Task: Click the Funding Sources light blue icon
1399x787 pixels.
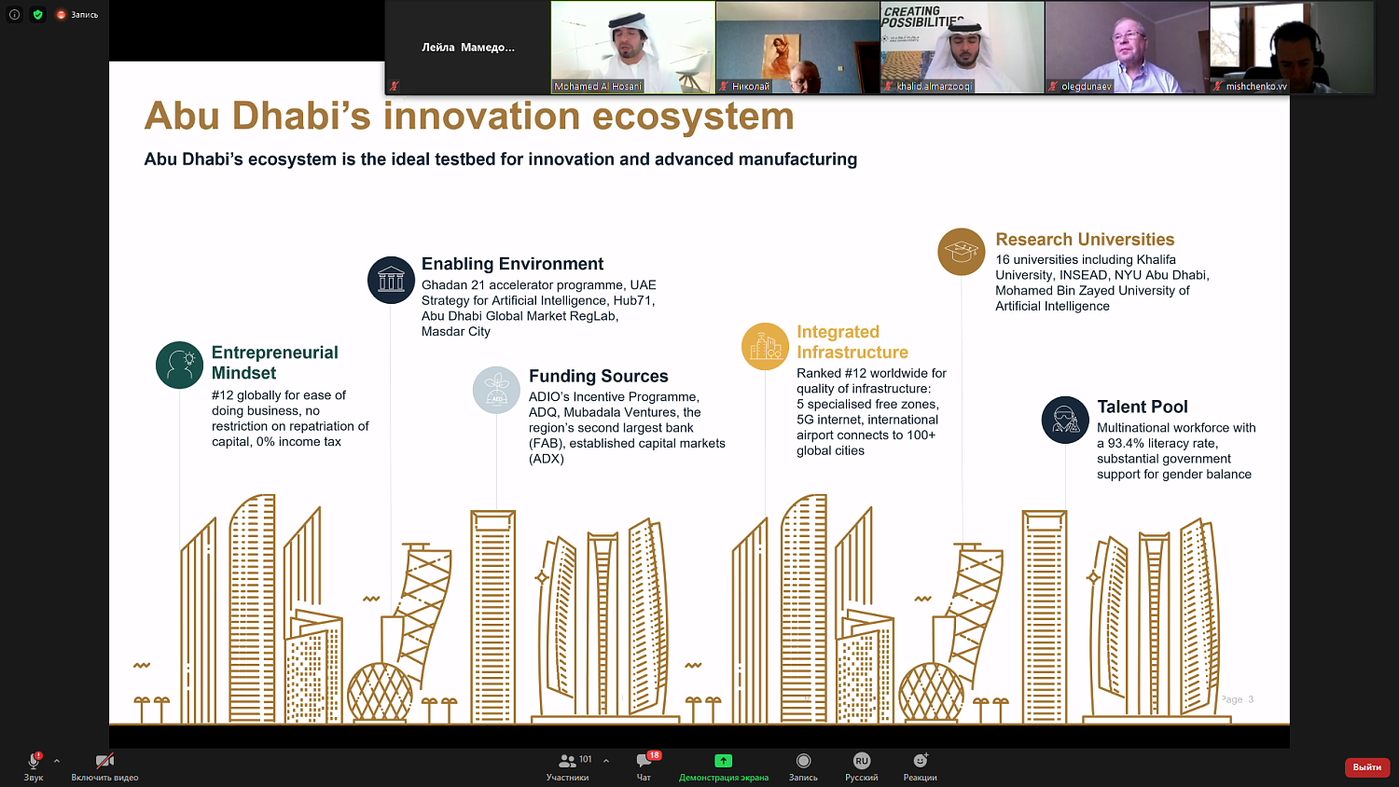Action: coord(496,390)
